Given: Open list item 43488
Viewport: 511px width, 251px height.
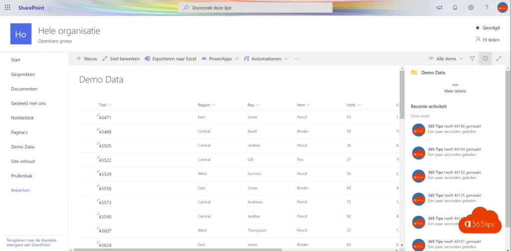Looking at the screenshot, I should tap(105, 131).
